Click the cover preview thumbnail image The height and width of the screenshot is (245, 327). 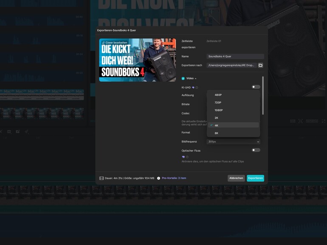(138, 60)
